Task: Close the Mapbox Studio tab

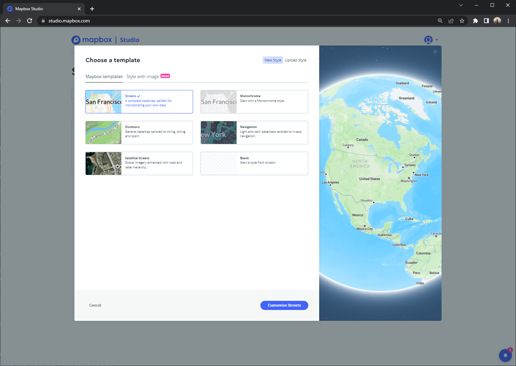Action: click(x=79, y=9)
